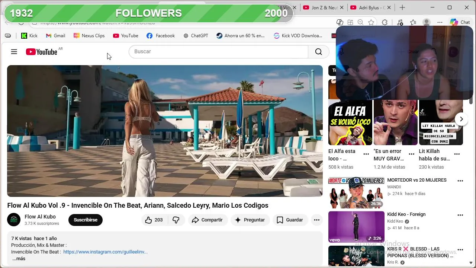
Task: Open more actions below the video
Action: (316, 220)
